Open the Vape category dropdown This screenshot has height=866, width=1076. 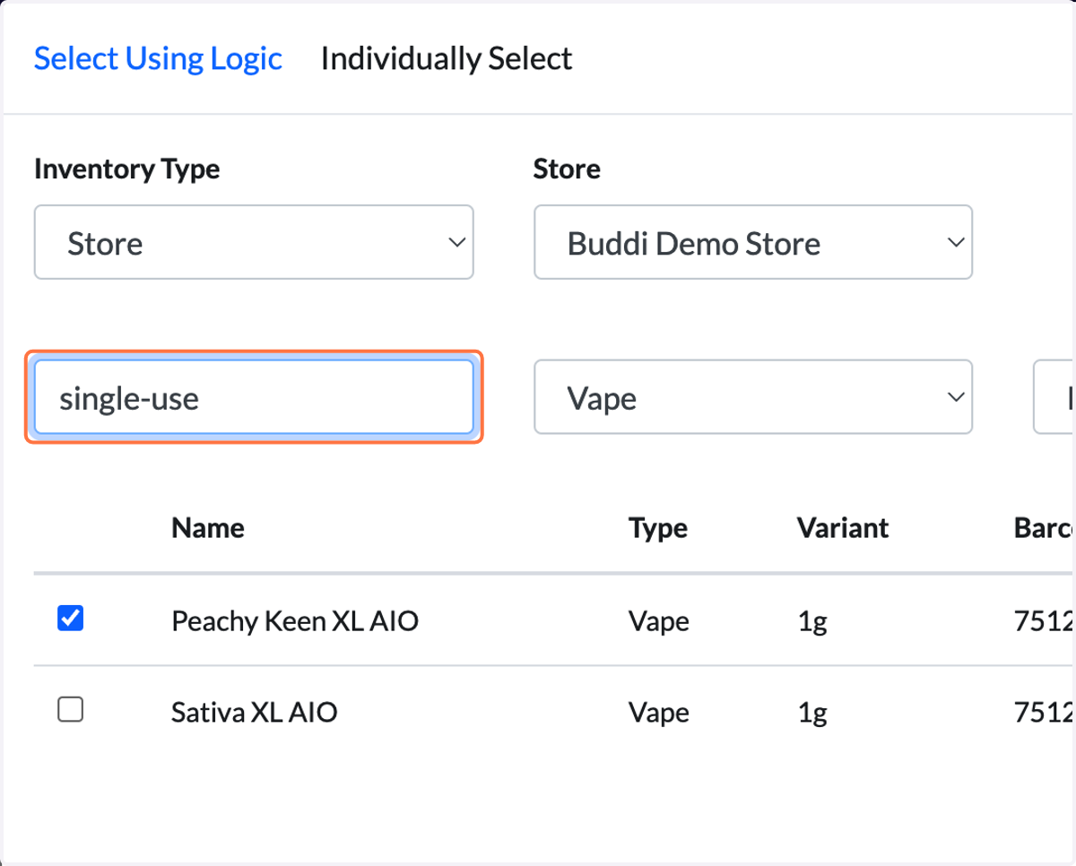[x=753, y=397]
